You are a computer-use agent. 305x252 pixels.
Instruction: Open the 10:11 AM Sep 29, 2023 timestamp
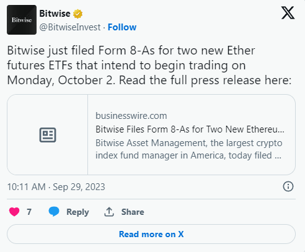click(56, 187)
